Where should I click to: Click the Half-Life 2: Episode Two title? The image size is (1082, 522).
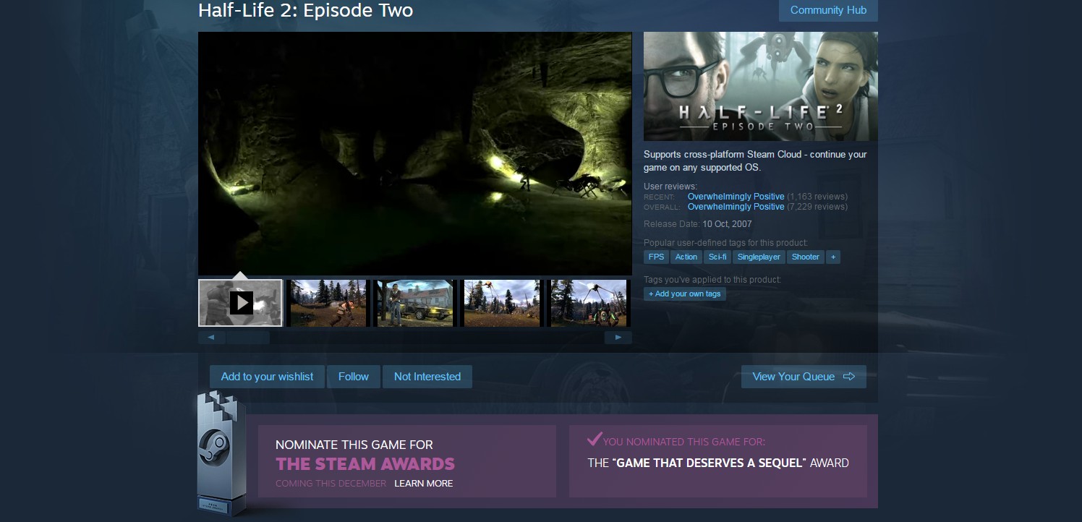pyautogui.click(x=306, y=11)
